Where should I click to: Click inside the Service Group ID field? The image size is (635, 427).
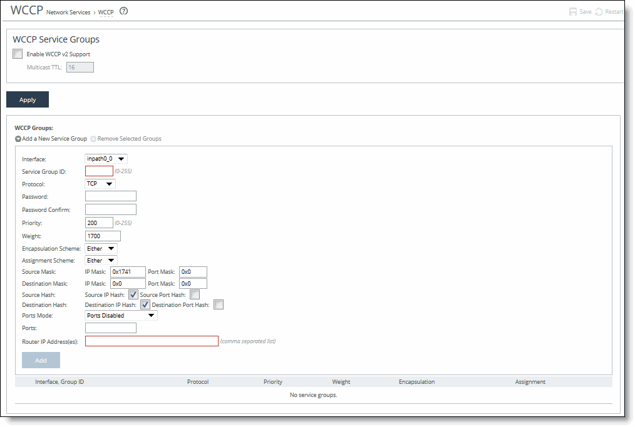tap(98, 171)
